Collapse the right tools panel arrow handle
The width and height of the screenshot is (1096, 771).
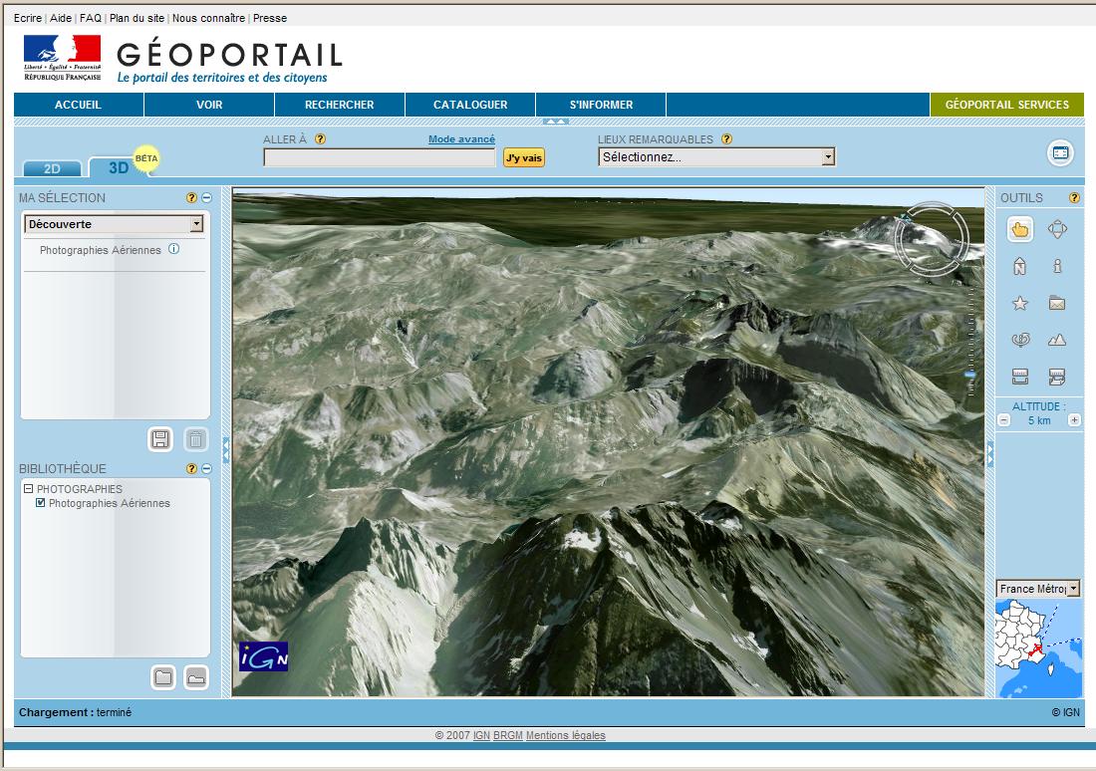(x=989, y=454)
